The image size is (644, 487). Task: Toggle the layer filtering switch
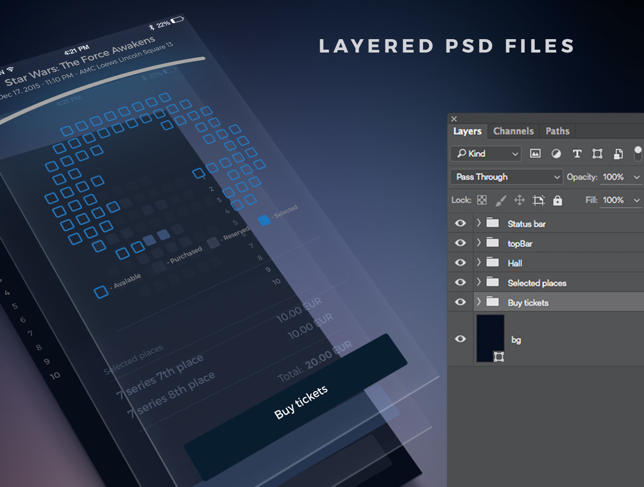pos(638,153)
